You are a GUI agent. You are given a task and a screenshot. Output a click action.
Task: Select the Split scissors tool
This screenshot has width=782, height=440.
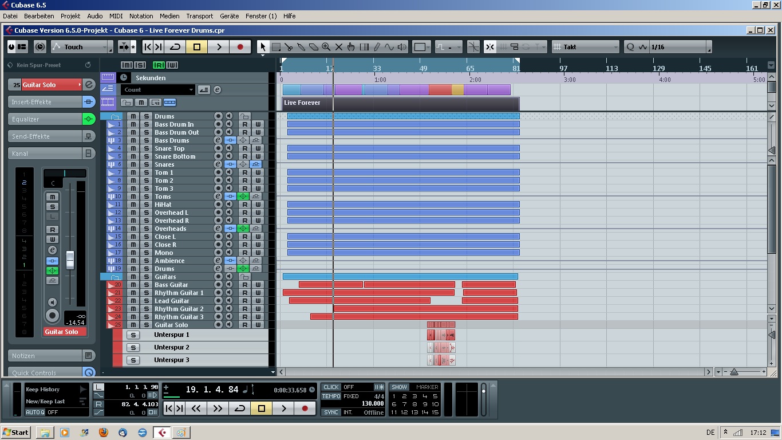click(288, 47)
